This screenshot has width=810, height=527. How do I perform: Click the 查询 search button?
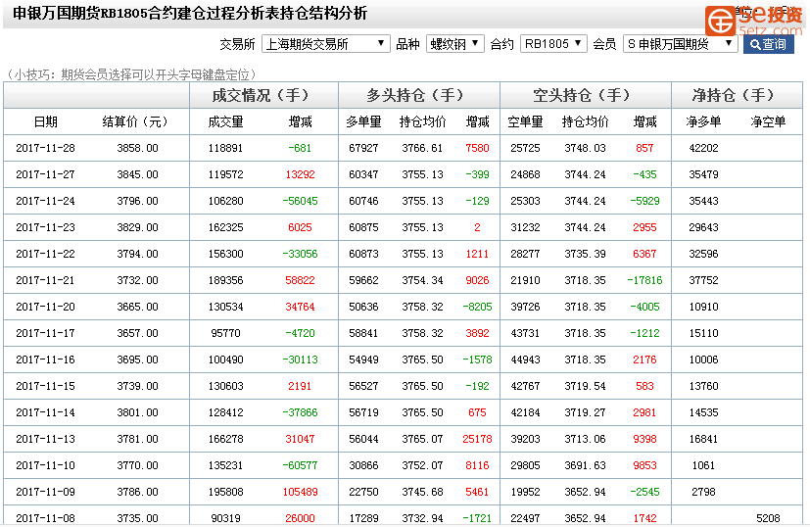tap(768, 44)
